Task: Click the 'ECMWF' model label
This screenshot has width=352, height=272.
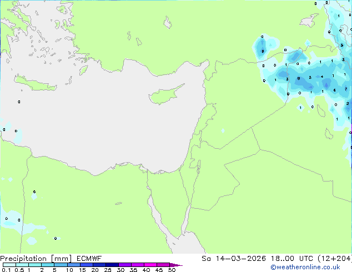Action: tap(89, 259)
